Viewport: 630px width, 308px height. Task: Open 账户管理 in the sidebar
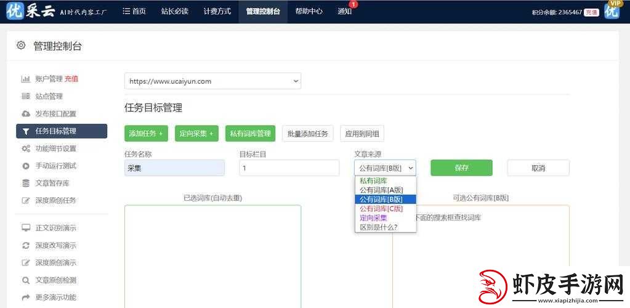point(49,79)
